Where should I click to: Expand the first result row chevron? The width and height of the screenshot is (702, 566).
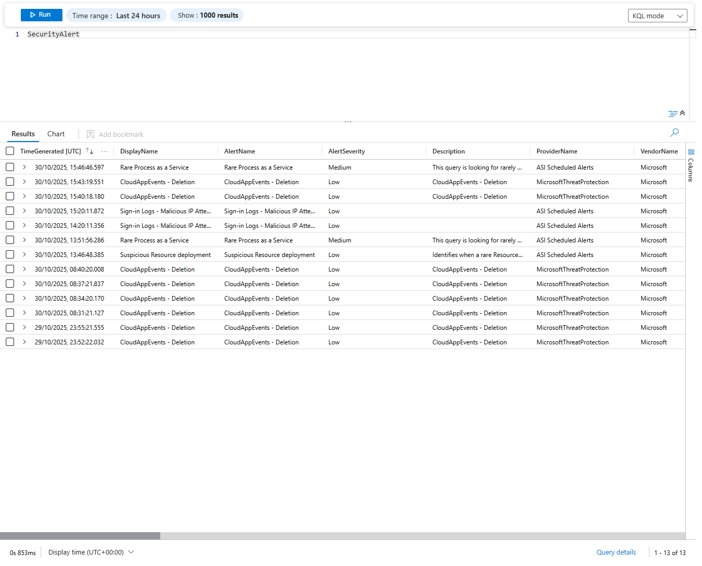[24, 167]
